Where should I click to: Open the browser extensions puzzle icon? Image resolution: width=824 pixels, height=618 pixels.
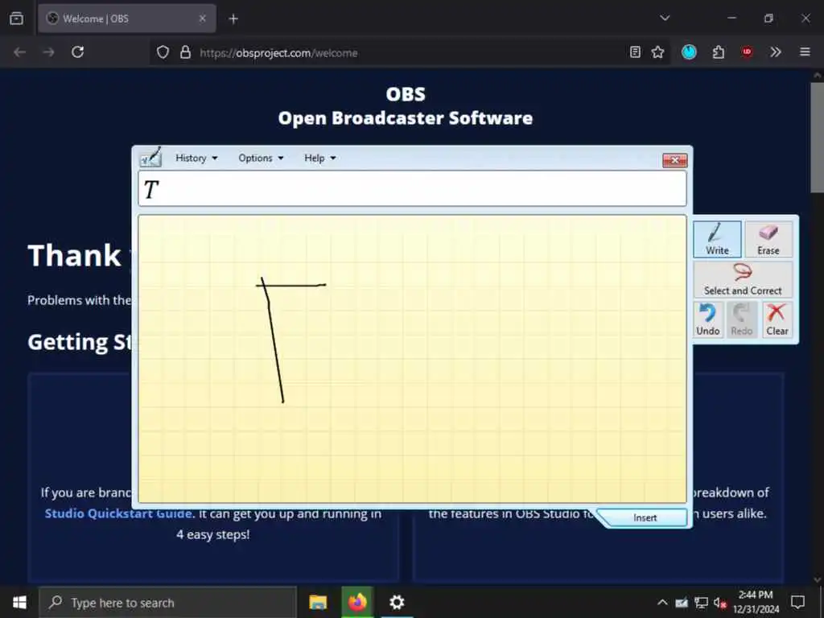pyautogui.click(x=719, y=52)
